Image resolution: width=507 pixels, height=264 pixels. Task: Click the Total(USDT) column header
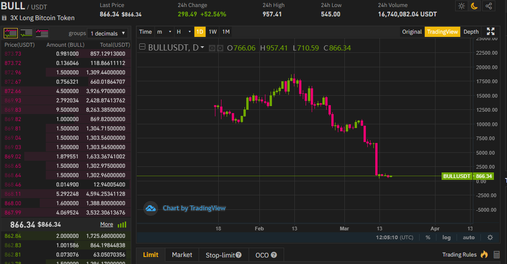point(115,45)
